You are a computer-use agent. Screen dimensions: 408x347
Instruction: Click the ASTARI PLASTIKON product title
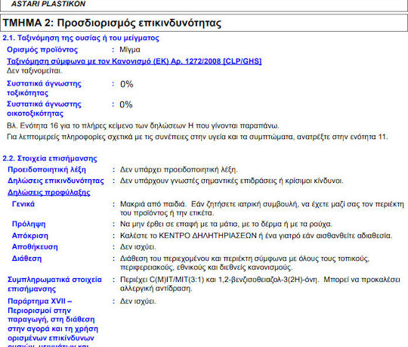tap(48, 4)
